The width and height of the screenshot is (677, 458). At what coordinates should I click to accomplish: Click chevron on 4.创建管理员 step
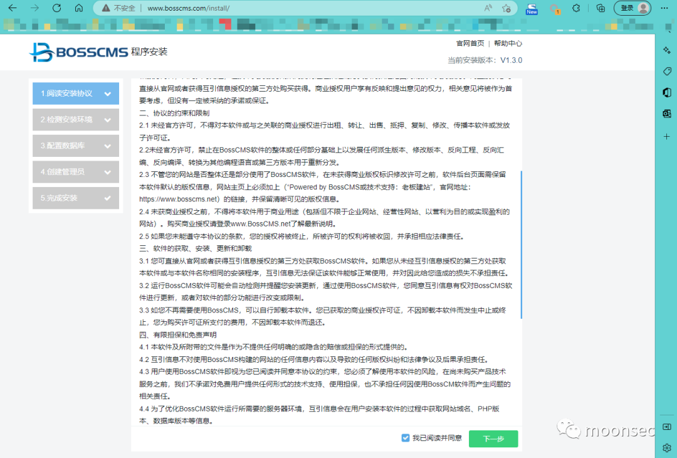(x=108, y=173)
